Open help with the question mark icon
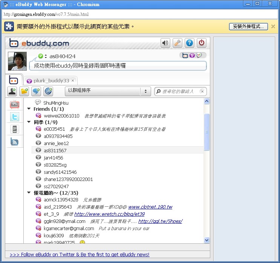This screenshot has height=263, width=280. (190, 43)
